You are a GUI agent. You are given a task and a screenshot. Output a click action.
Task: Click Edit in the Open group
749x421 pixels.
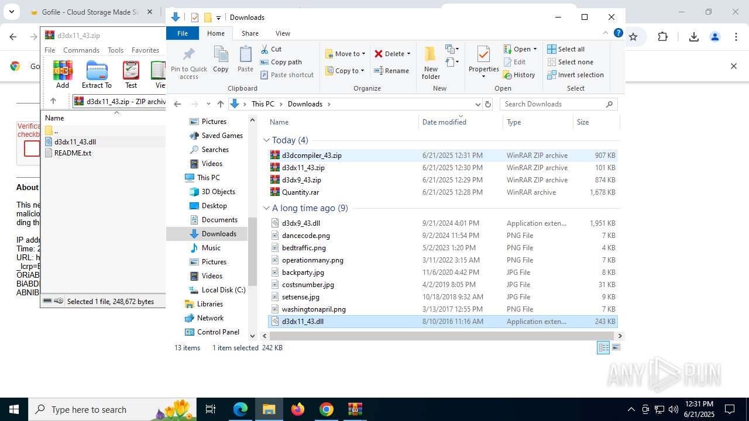[x=514, y=62]
